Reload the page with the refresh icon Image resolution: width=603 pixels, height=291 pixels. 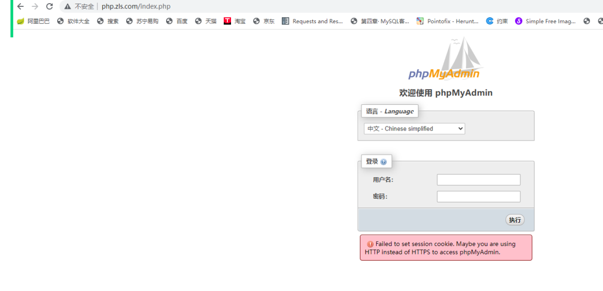pos(49,6)
